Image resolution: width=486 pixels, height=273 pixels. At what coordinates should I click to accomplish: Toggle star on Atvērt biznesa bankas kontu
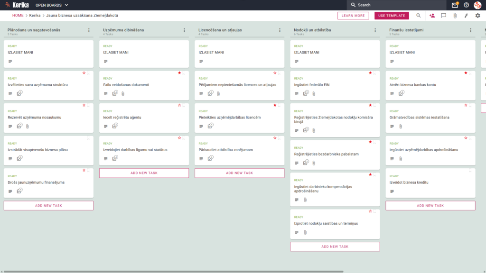[x=466, y=73]
